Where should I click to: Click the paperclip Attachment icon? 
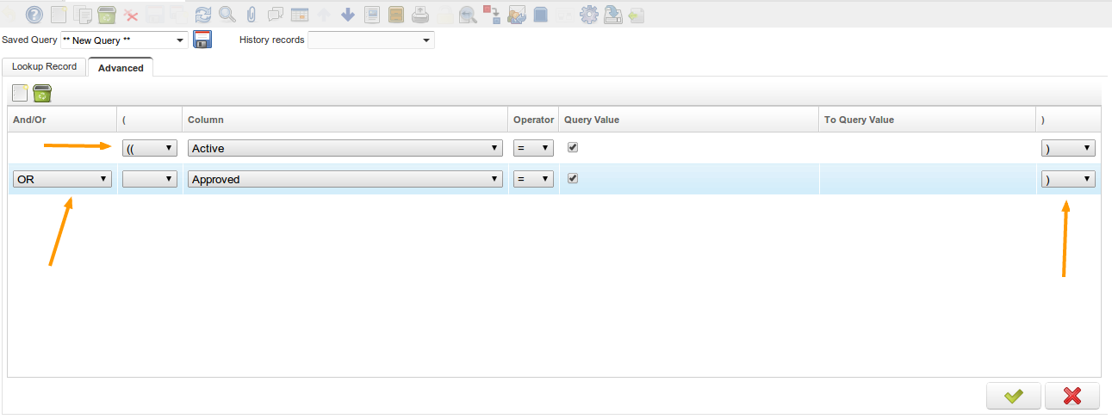(252, 15)
